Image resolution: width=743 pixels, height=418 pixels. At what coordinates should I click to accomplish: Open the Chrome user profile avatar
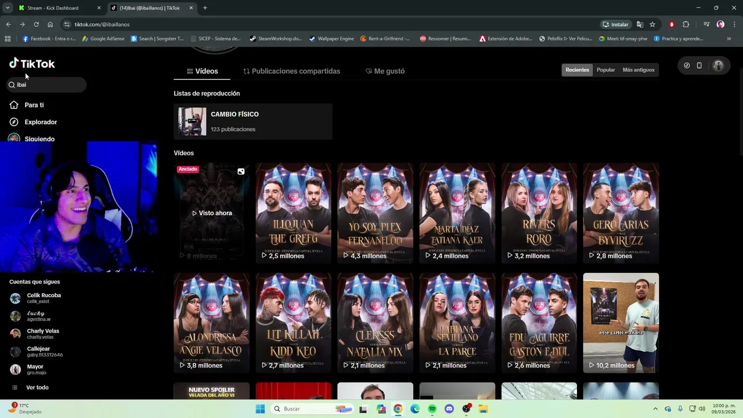(720, 24)
